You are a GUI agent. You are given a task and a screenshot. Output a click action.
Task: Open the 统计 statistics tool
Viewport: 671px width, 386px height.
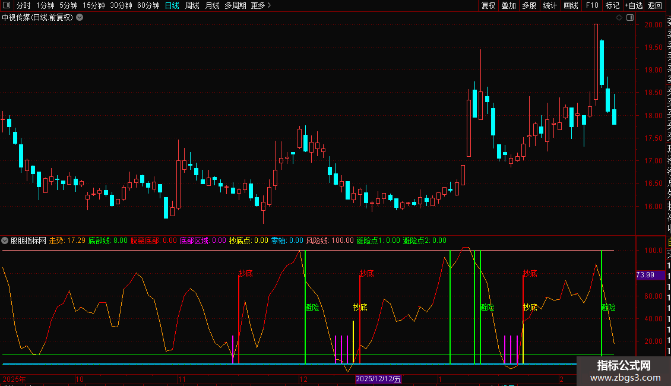[x=550, y=5]
